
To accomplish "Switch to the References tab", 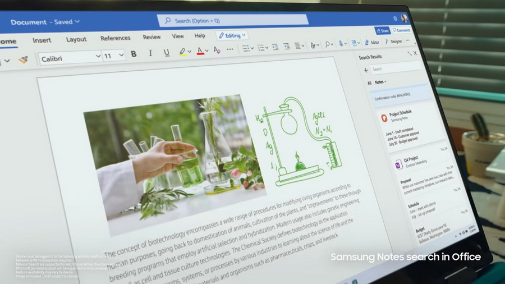I will click(115, 38).
